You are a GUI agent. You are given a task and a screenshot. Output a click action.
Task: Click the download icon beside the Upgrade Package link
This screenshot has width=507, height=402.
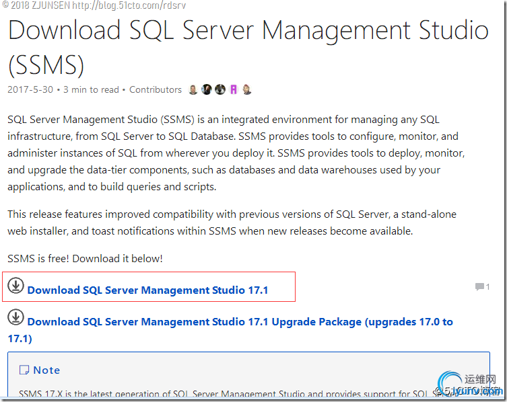(x=15, y=317)
